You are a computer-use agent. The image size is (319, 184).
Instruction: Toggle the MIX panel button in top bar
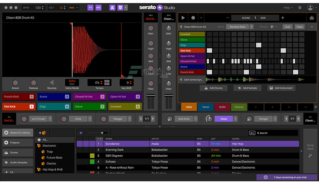98,8
